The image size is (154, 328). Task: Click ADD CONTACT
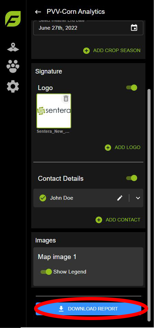pyautogui.click(x=118, y=220)
